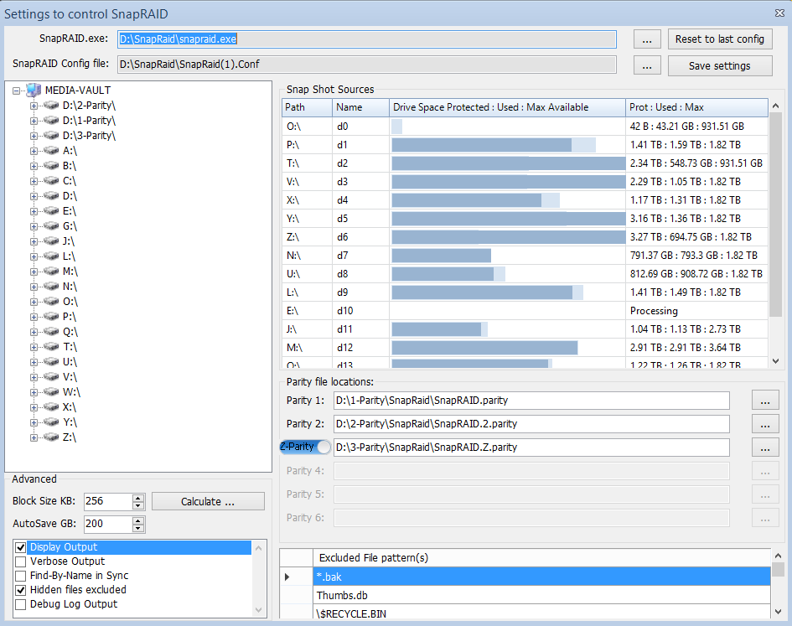
Task: Click the browse button for Parity 1
Action: pos(764,401)
